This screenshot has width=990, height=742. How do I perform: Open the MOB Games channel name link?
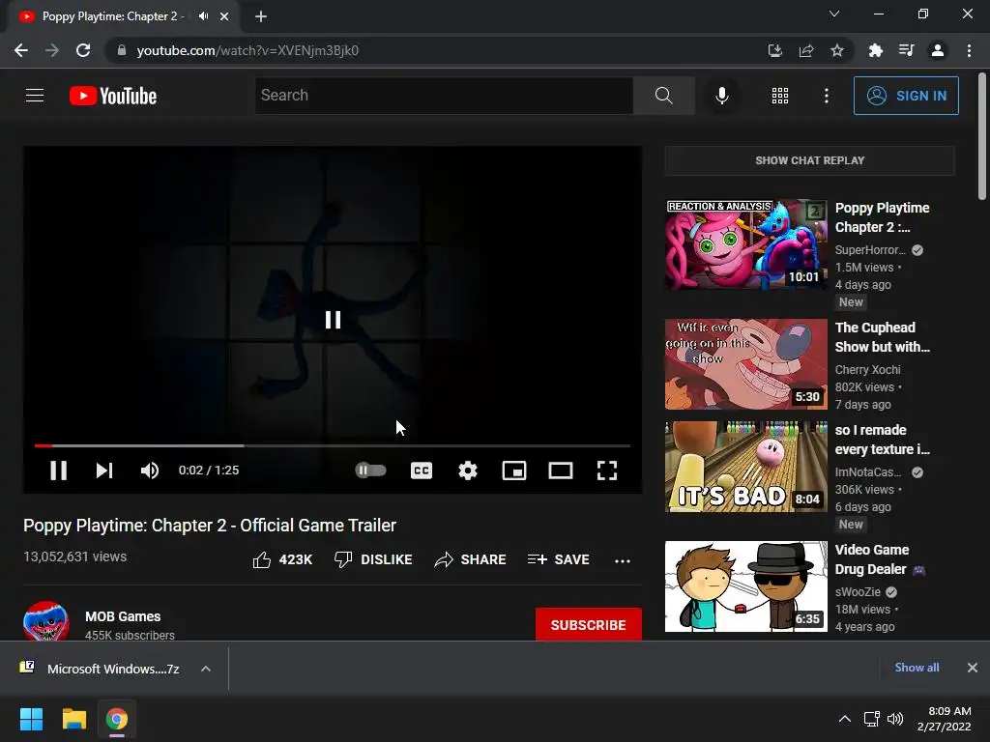click(x=123, y=616)
